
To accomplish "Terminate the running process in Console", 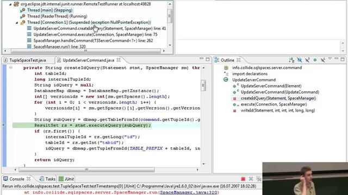I will [243, 179].
